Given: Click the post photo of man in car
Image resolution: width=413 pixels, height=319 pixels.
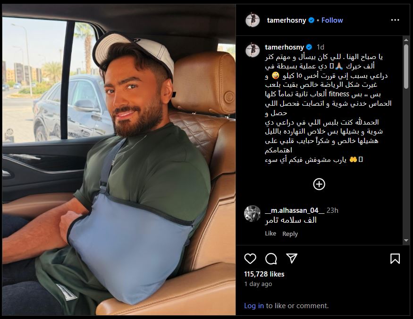Looking at the screenshot, I should click(119, 159).
